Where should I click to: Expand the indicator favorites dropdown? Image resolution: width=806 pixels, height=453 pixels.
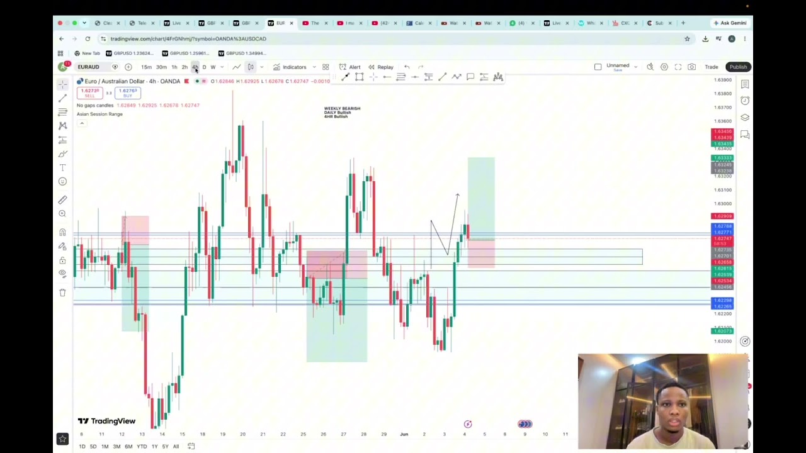[314, 67]
